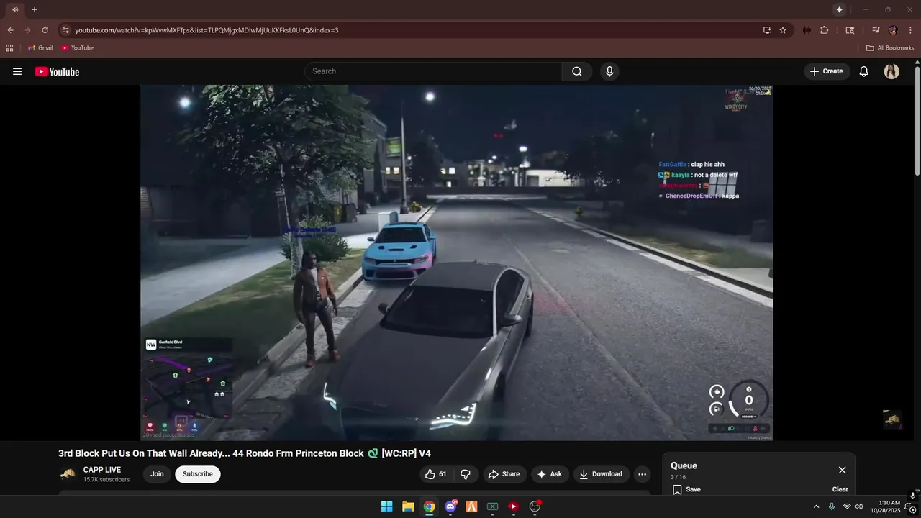
Task: Open Discord from the taskbar
Action: pyautogui.click(x=450, y=506)
